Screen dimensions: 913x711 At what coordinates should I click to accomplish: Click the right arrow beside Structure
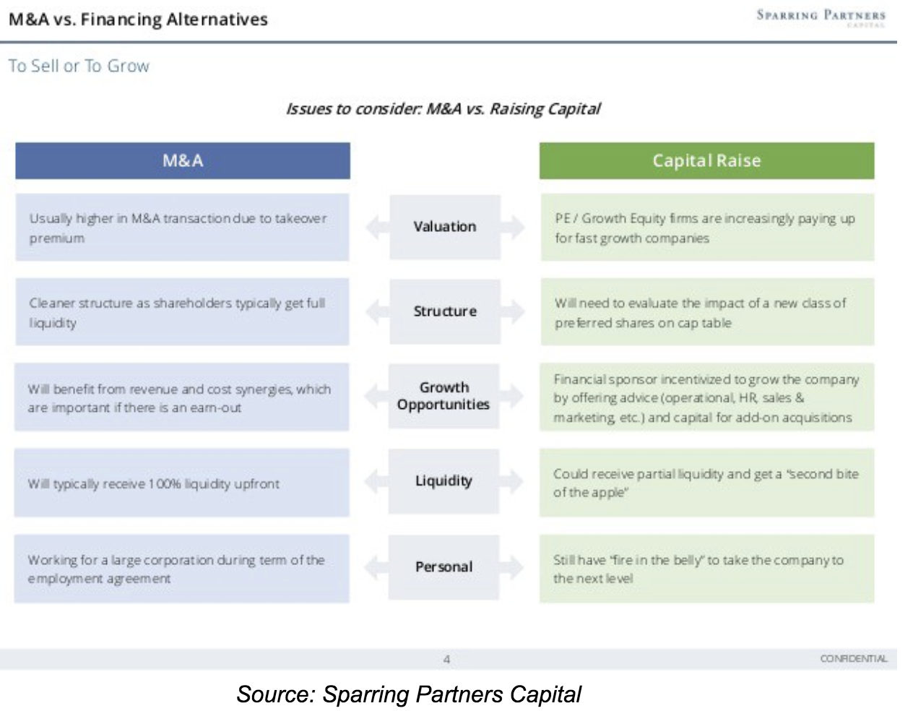pyautogui.click(x=512, y=311)
